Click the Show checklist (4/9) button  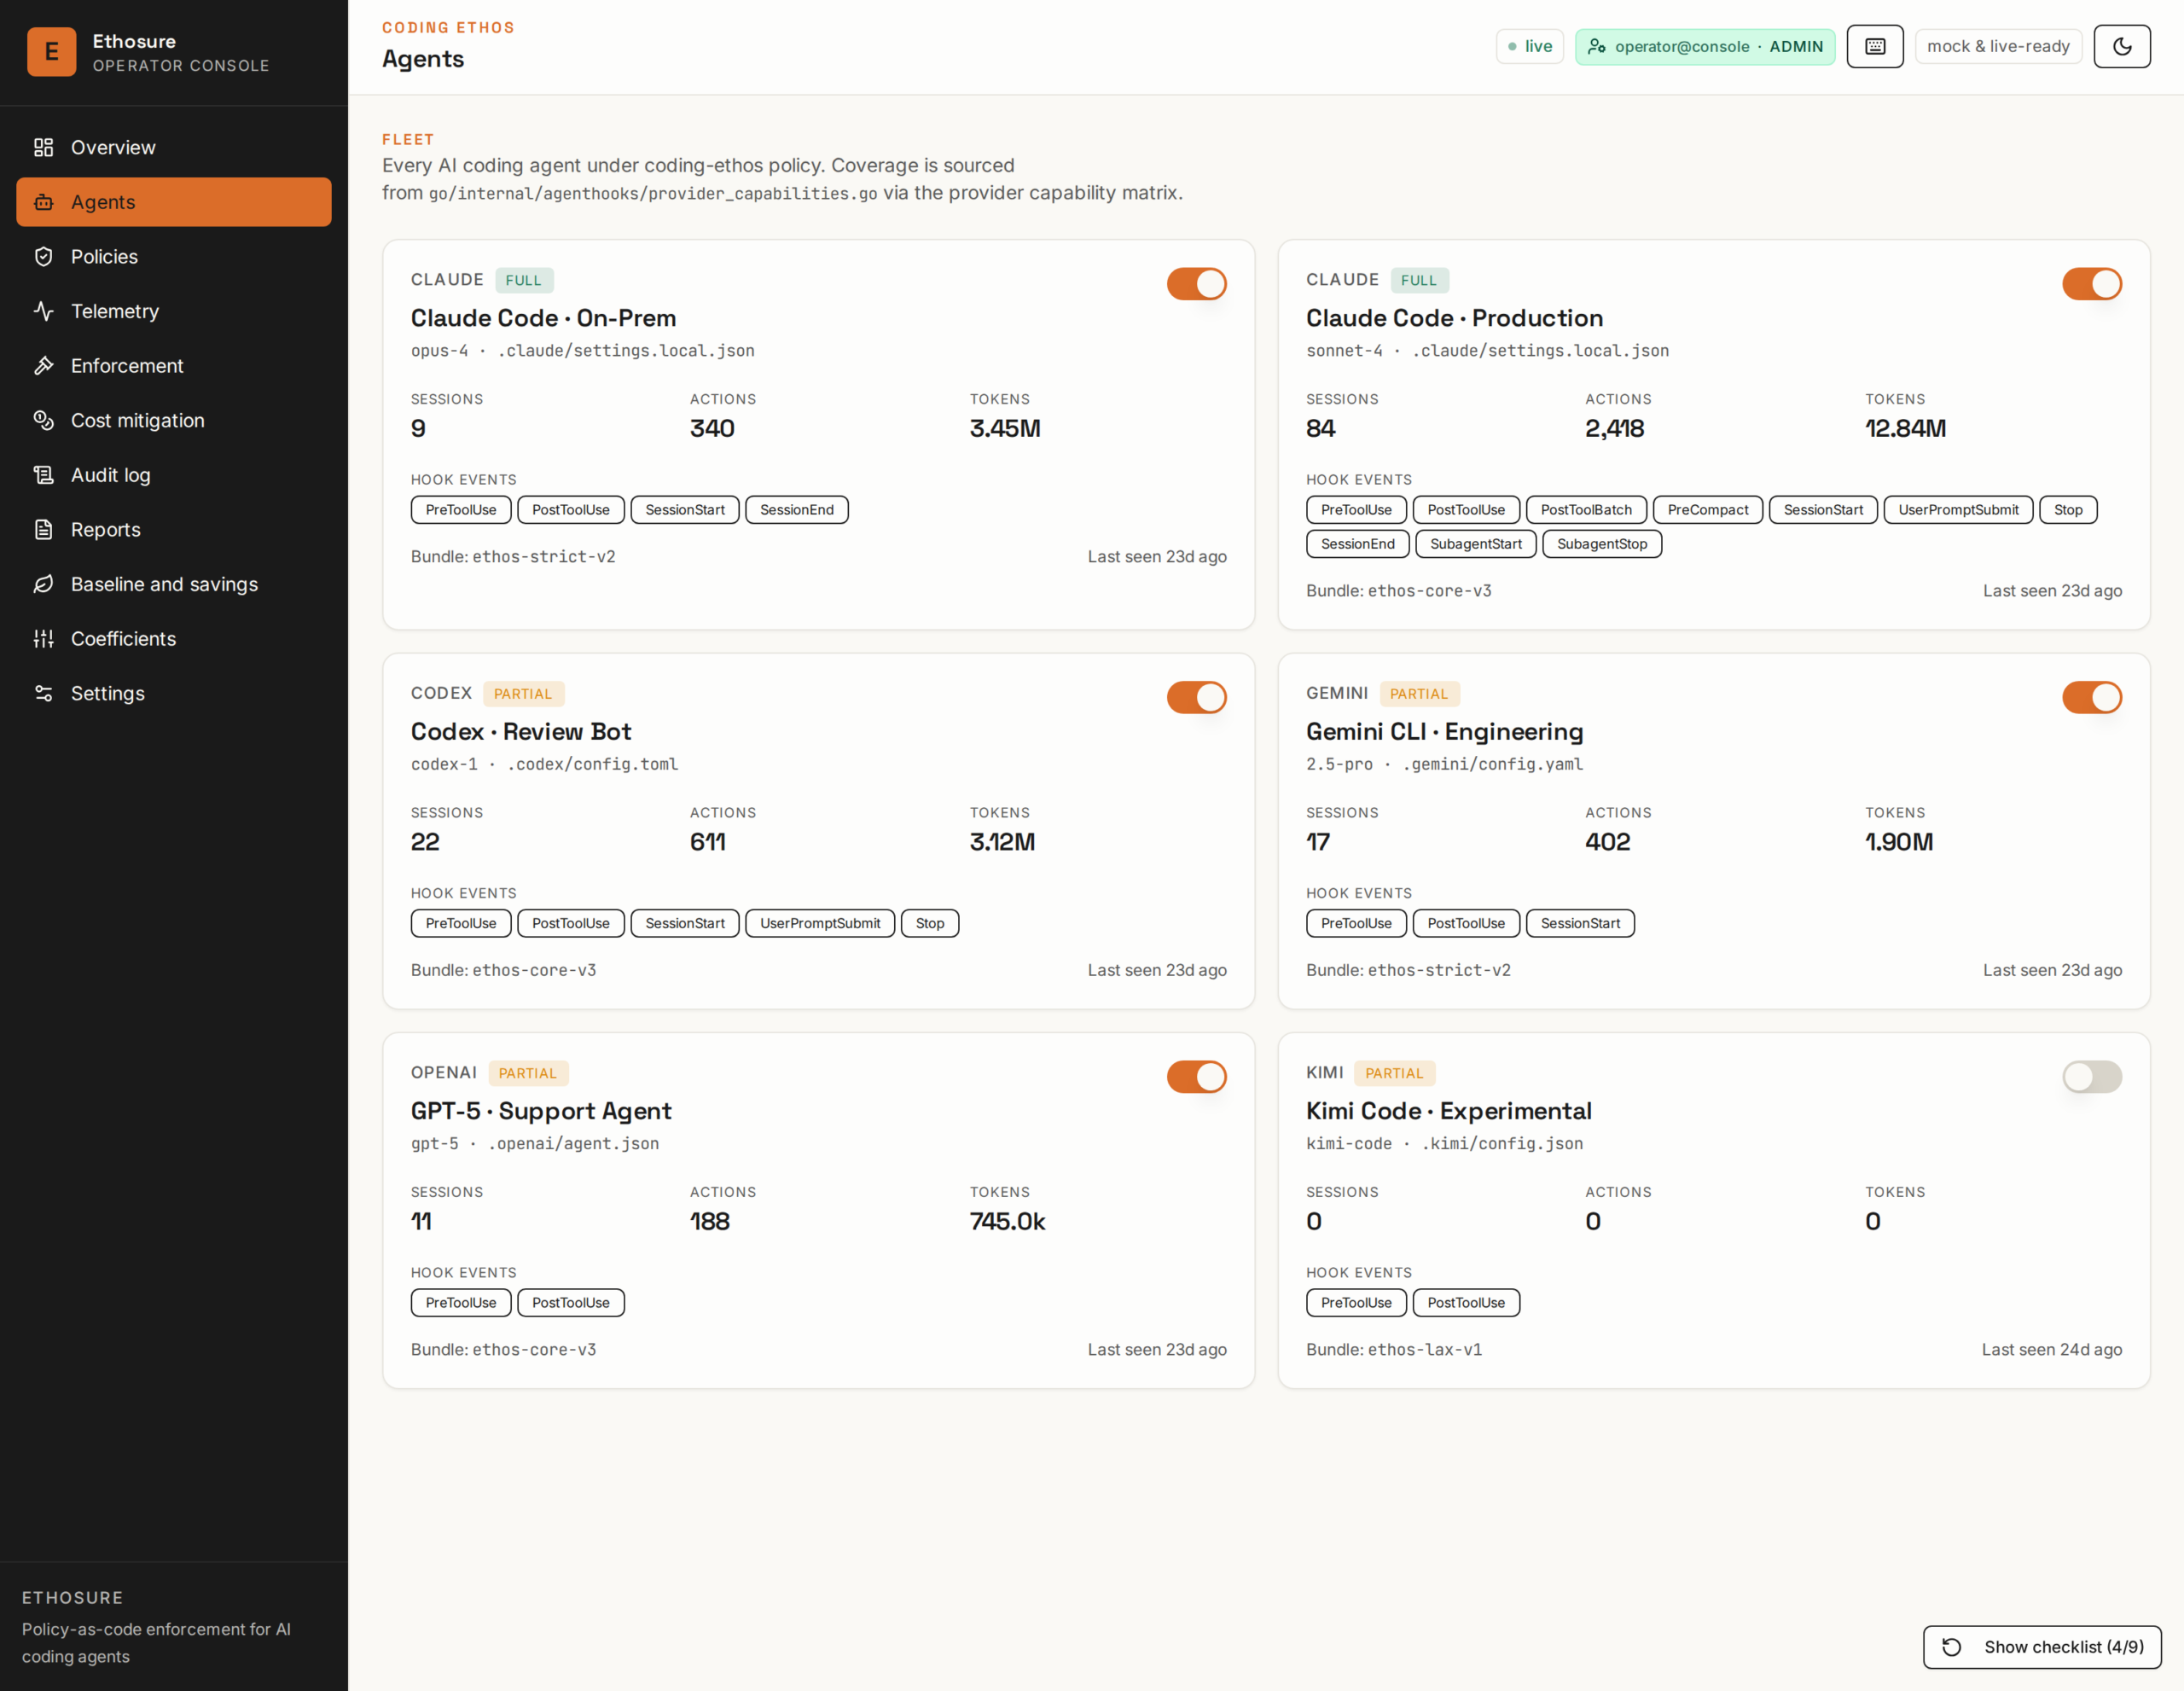click(x=2041, y=1646)
